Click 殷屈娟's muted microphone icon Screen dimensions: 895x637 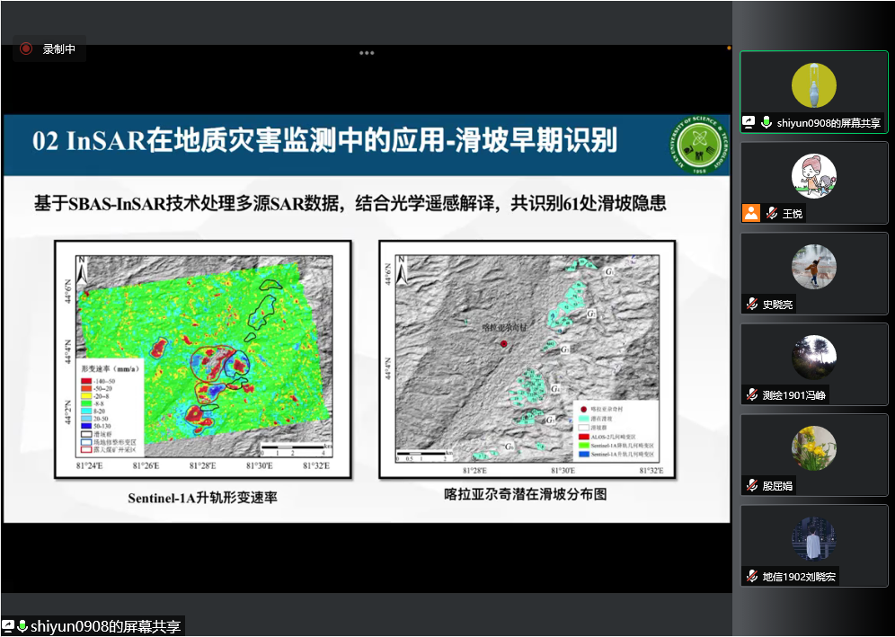[751, 486]
